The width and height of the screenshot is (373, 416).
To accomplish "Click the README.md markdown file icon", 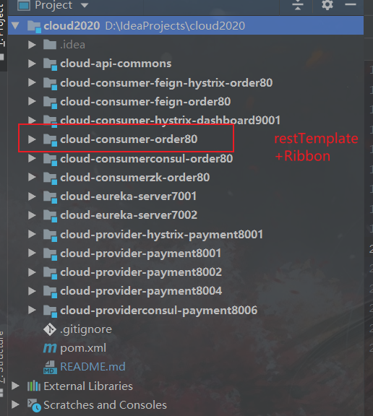I will [50, 367].
